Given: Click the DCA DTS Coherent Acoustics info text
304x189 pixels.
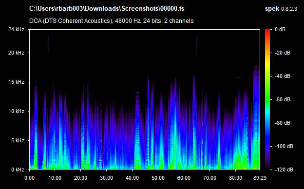Looking at the screenshot, I should pos(111,21).
